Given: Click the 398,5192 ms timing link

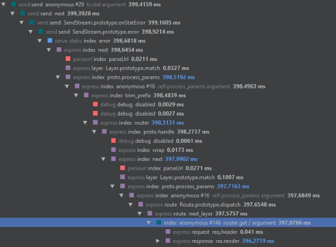Looking at the screenshot, I should click(x=178, y=77).
